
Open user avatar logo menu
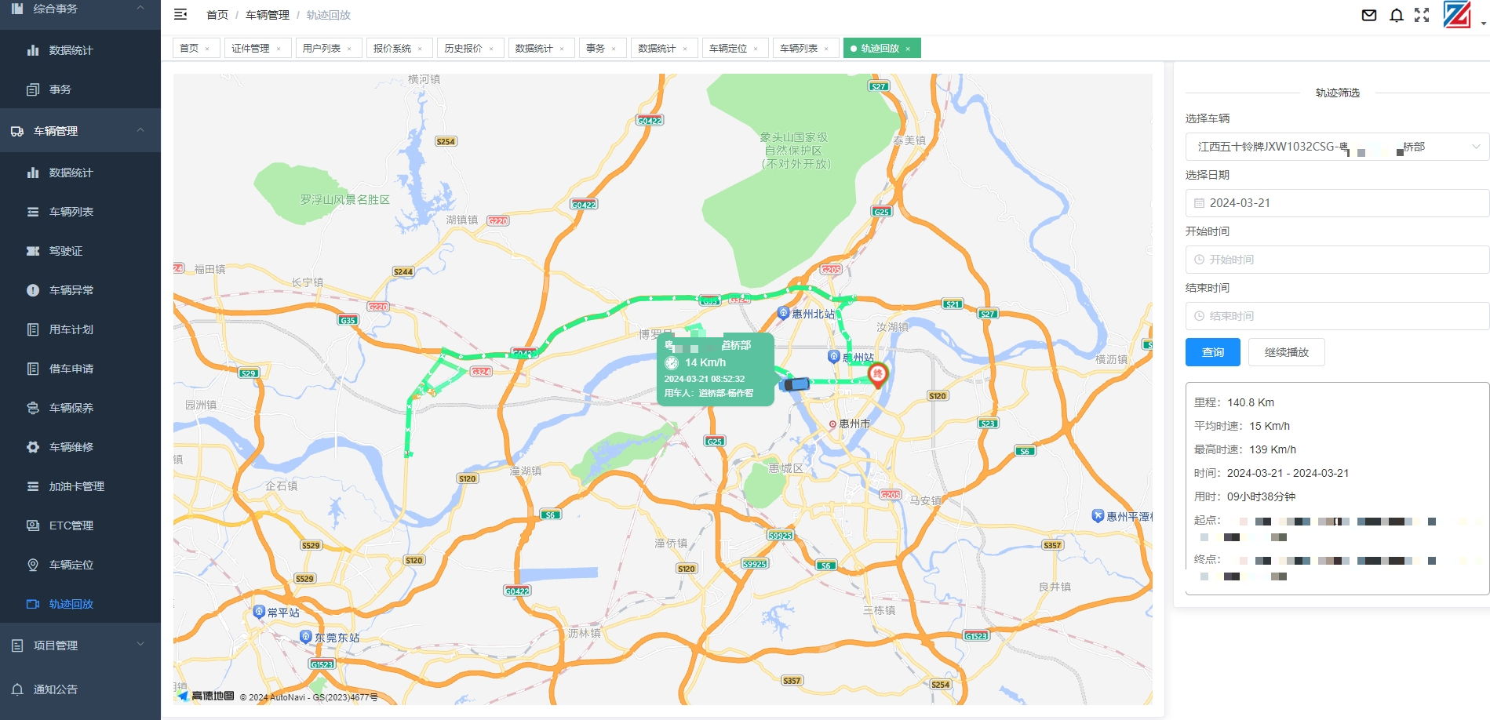[1457, 15]
